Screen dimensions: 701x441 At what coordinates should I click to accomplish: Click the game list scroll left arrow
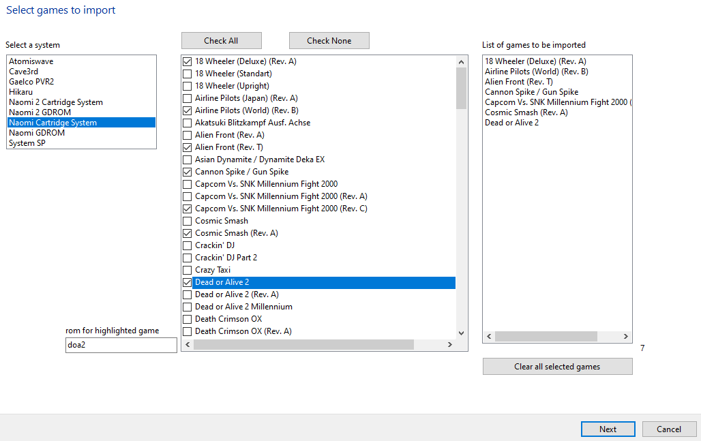click(188, 344)
